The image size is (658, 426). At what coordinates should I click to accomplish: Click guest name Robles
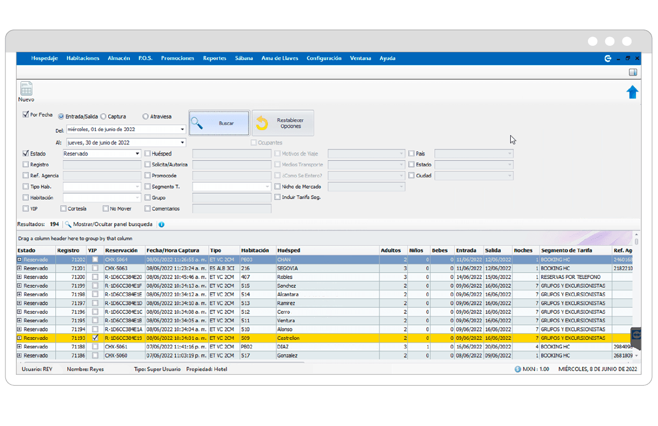(x=285, y=277)
